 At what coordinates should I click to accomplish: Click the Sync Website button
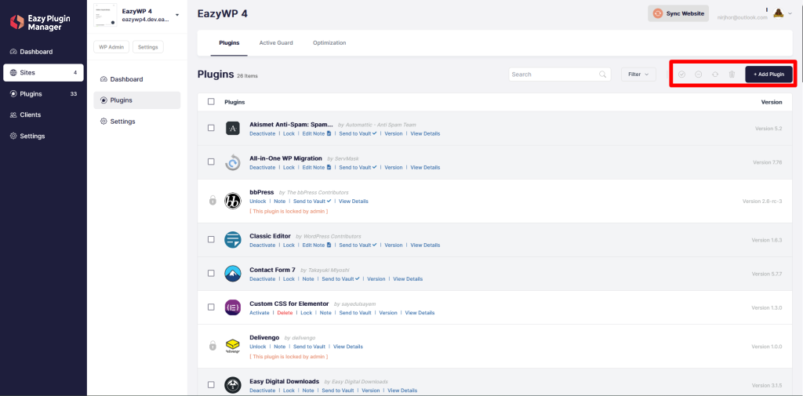click(678, 13)
